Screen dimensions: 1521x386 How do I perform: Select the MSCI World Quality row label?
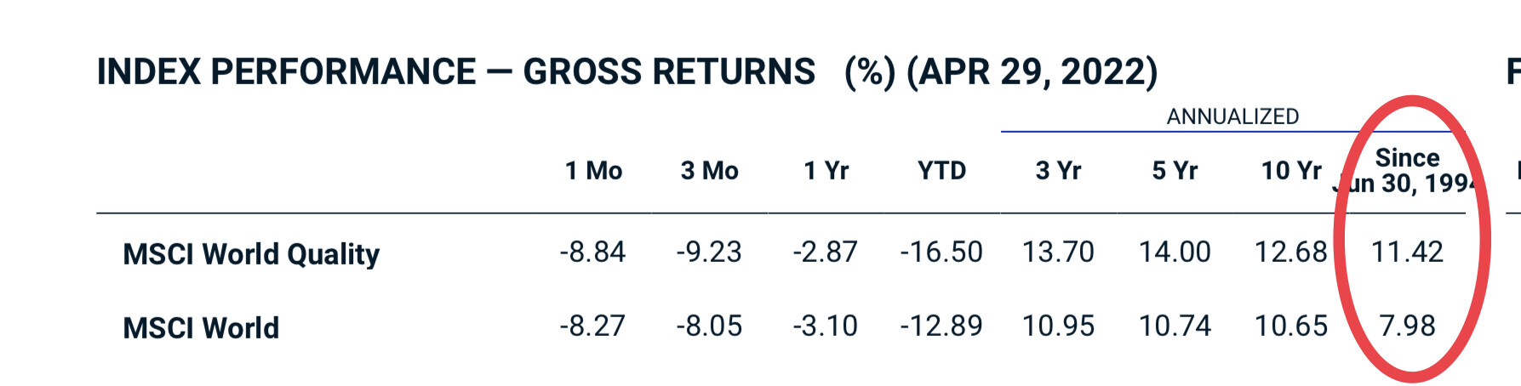tap(251, 254)
